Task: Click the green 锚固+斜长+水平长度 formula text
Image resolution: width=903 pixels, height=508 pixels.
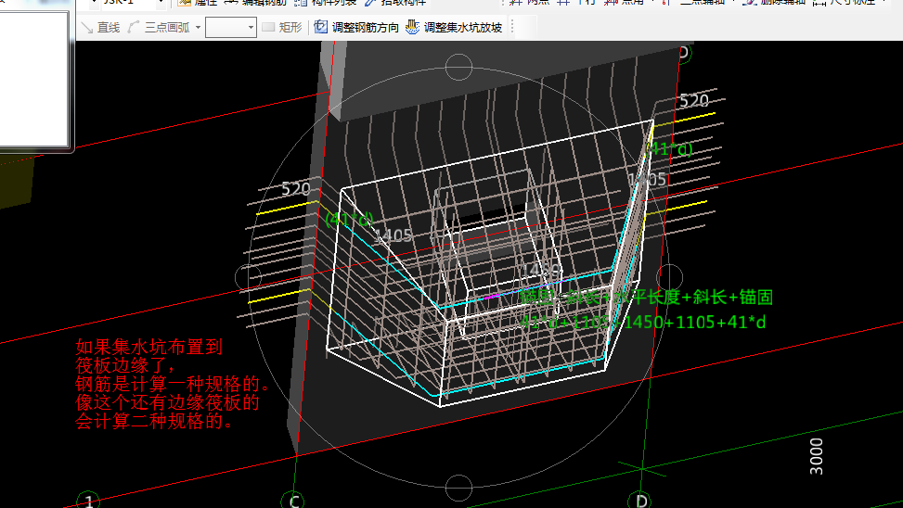Action: (646, 298)
